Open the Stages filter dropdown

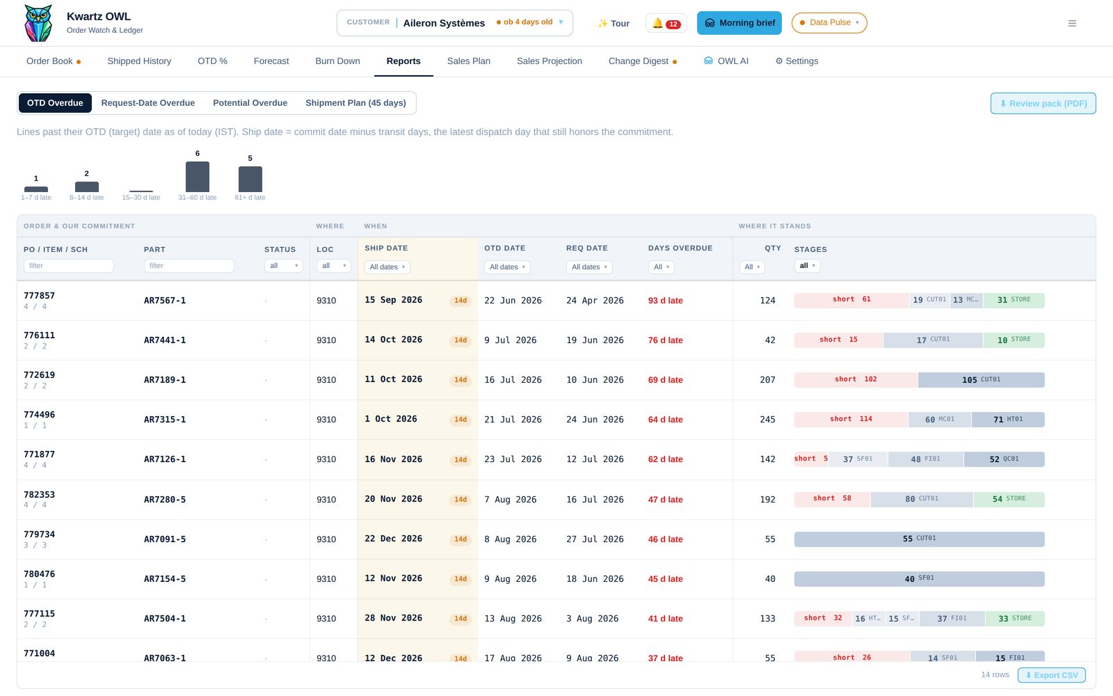click(808, 266)
